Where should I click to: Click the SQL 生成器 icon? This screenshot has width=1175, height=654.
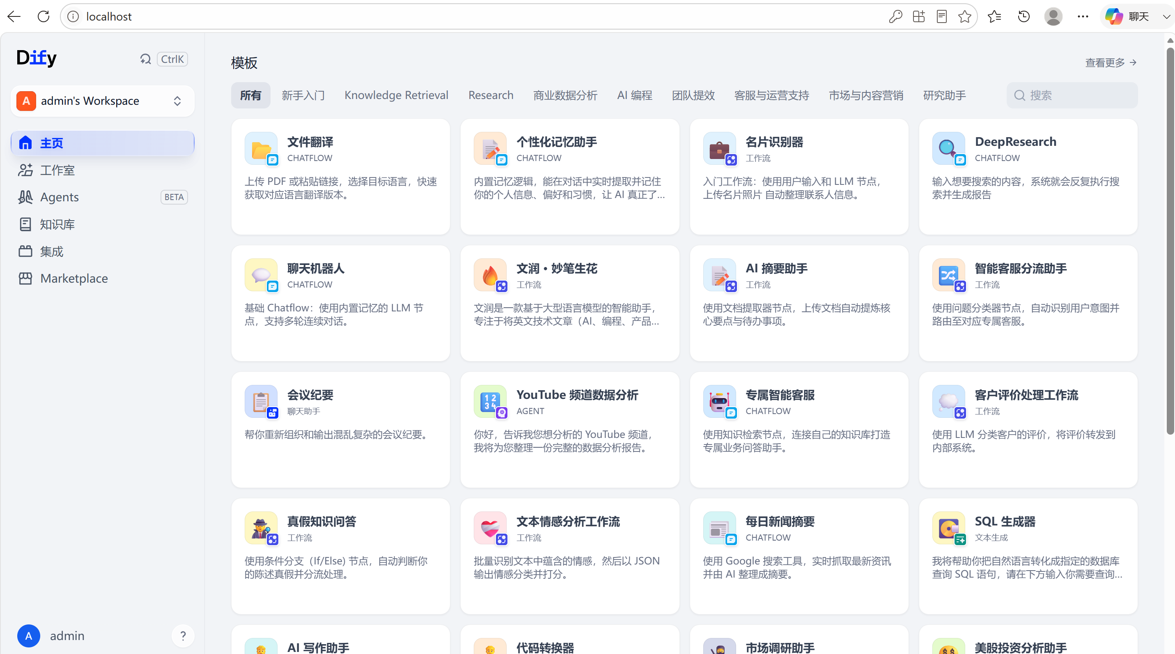[948, 527]
